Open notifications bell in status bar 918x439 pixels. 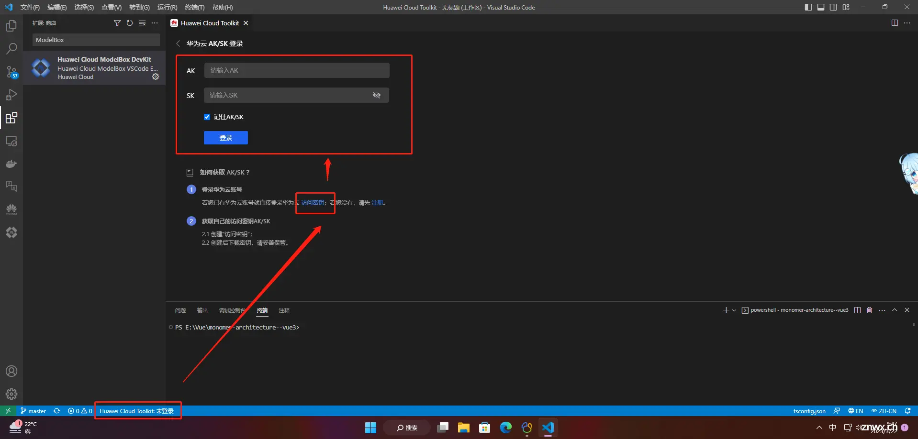pos(907,411)
